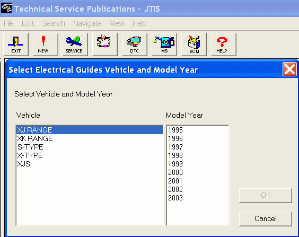The image size is (299, 237).
Task: Click the Jaguar app icon in title bar
Action: pyautogui.click(x=6, y=8)
